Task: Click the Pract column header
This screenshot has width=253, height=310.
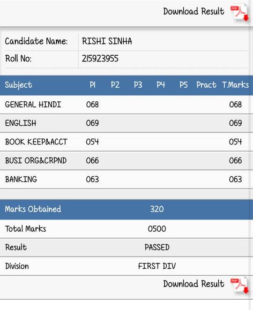Action: (x=206, y=85)
